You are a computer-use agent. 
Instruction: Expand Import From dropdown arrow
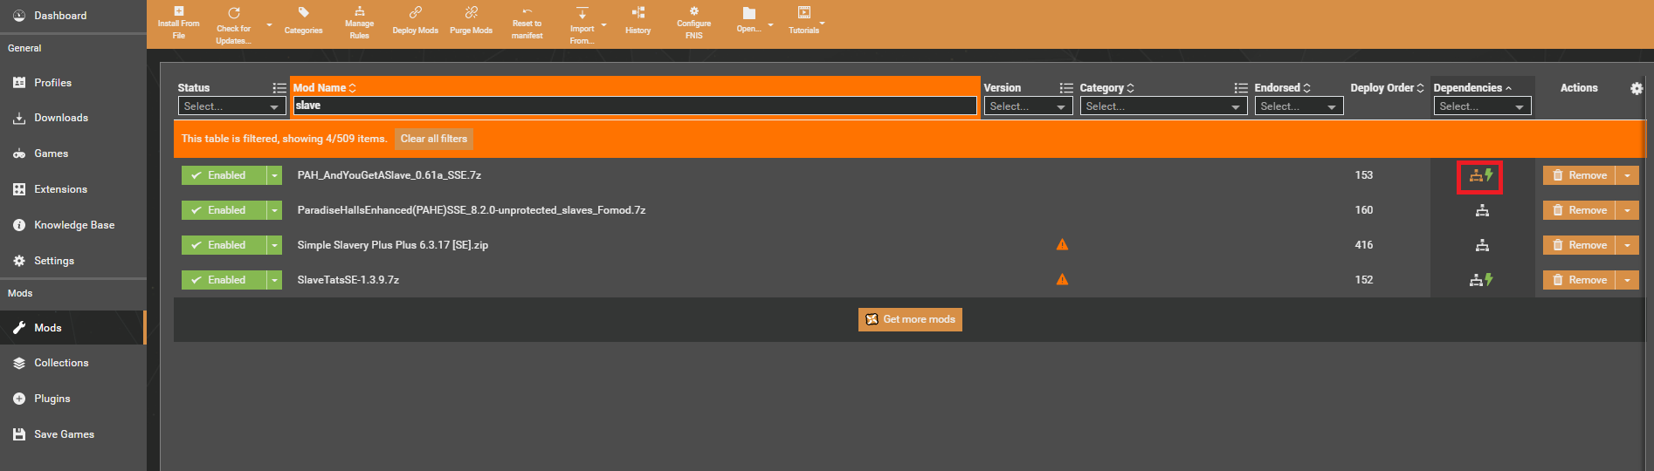click(x=603, y=24)
